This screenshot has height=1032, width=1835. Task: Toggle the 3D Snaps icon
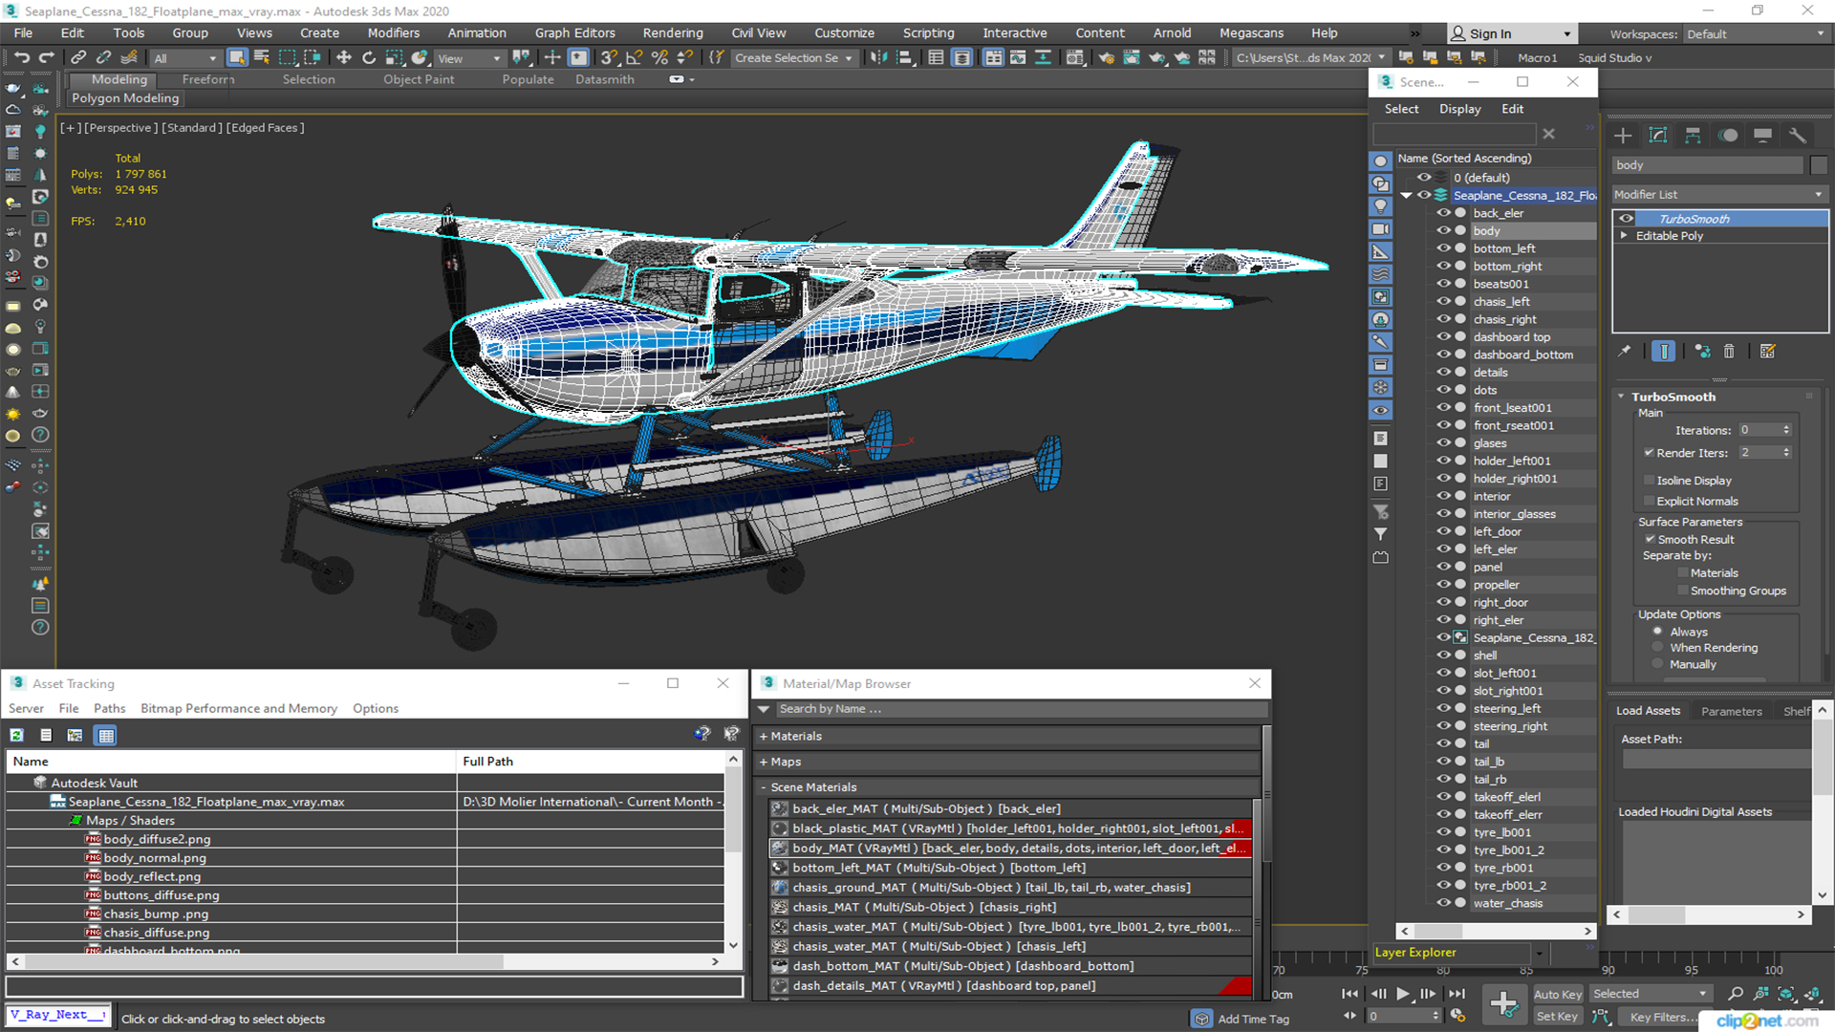(x=609, y=57)
